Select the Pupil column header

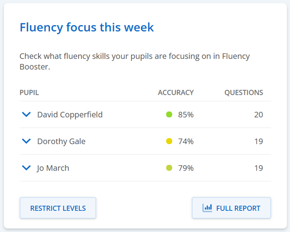(x=29, y=93)
